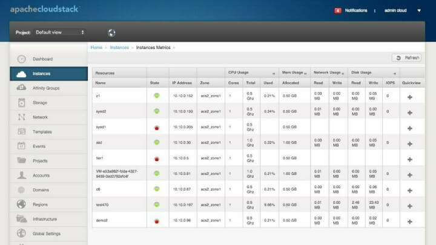
Task: Click 23.43 MB disk write value
Action: (374, 204)
